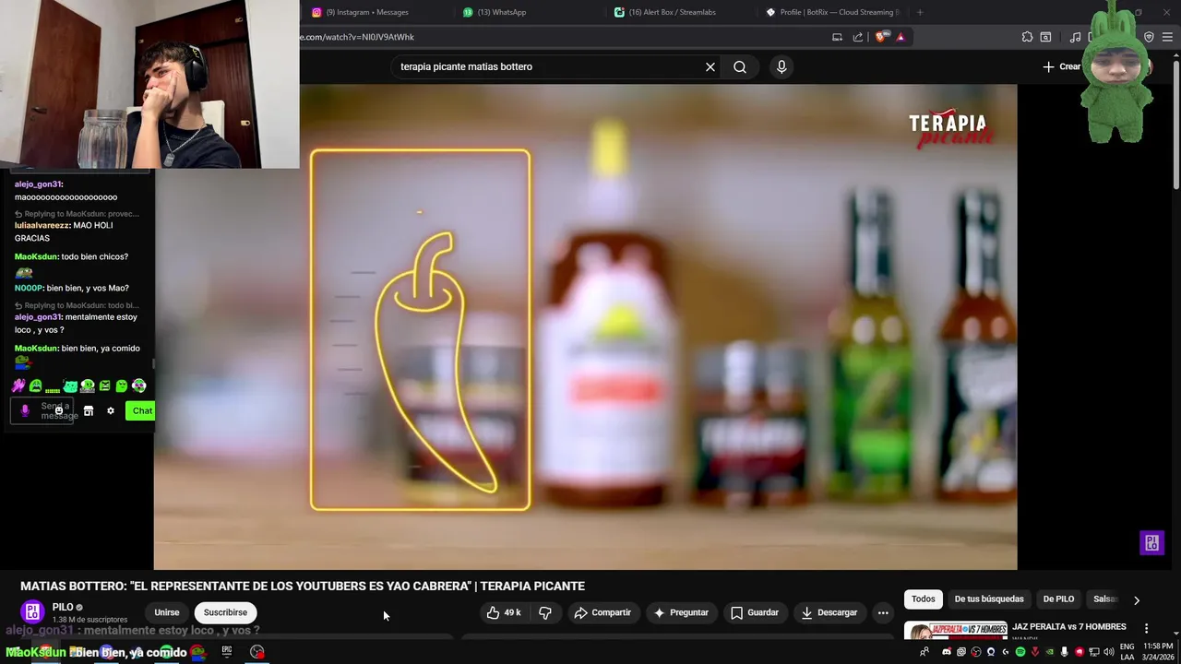1181x664 pixels.
Task: Open the emote picker smiley in chat
Action: tap(58, 410)
